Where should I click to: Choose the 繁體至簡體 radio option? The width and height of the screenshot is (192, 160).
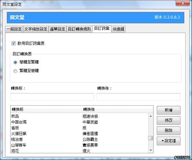[15, 71]
